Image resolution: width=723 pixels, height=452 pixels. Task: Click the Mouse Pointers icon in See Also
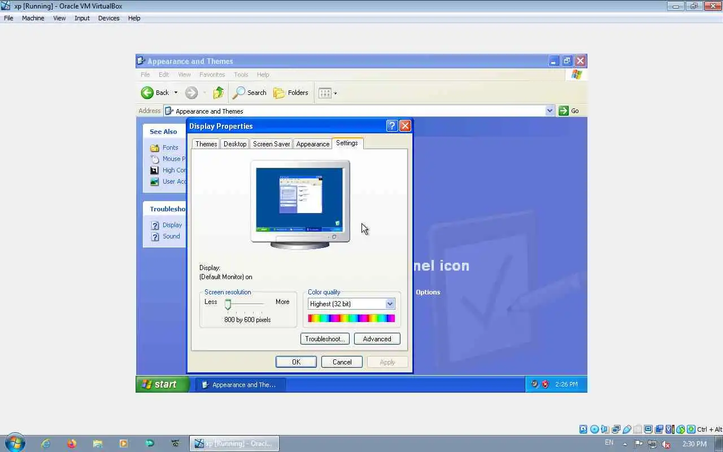pos(155,159)
